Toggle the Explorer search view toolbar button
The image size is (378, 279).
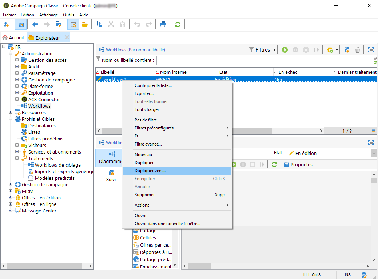[73, 24]
